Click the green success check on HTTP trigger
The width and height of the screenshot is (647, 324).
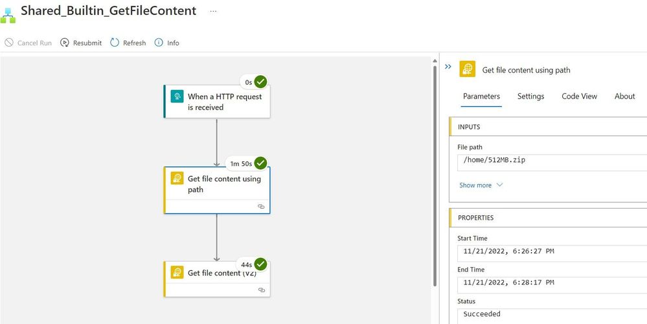click(260, 82)
